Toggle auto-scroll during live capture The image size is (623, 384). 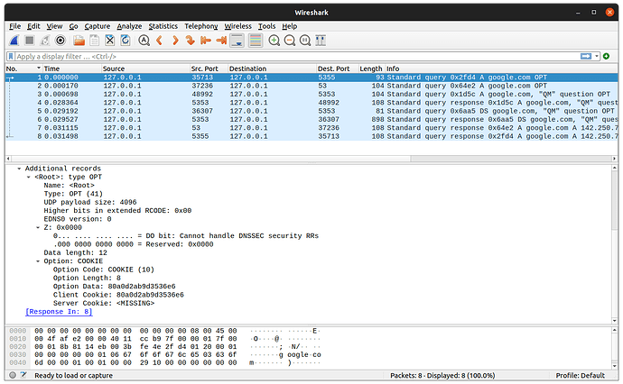237,41
